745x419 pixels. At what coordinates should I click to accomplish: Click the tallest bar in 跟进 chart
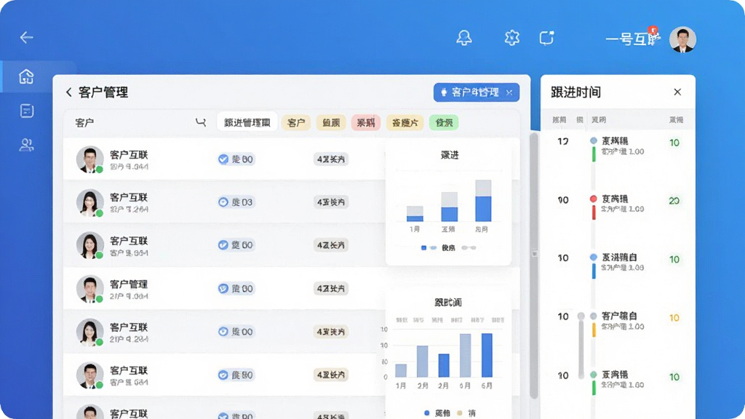point(483,201)
